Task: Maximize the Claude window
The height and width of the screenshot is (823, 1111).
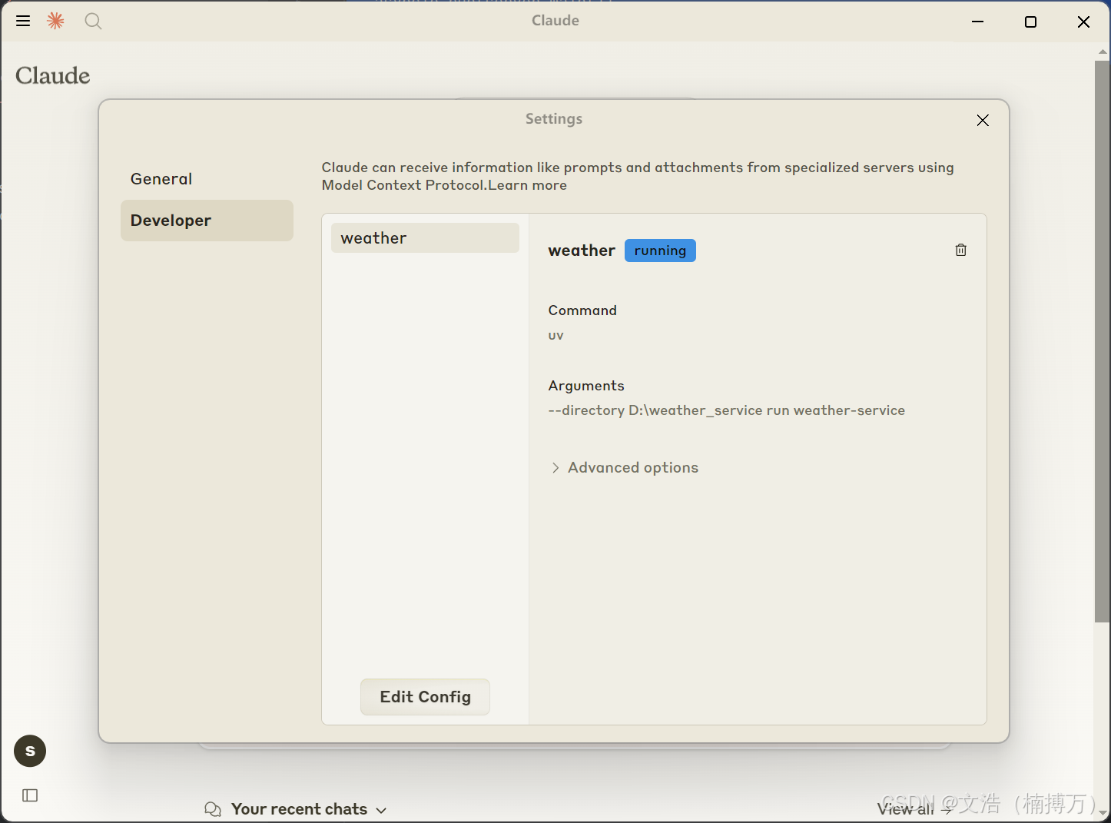Action: (x=1030, y=22)
